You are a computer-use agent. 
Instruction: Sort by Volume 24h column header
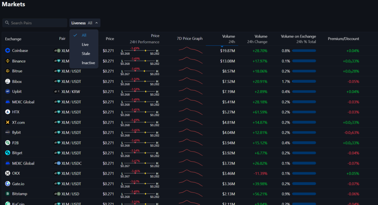point(228,39)
